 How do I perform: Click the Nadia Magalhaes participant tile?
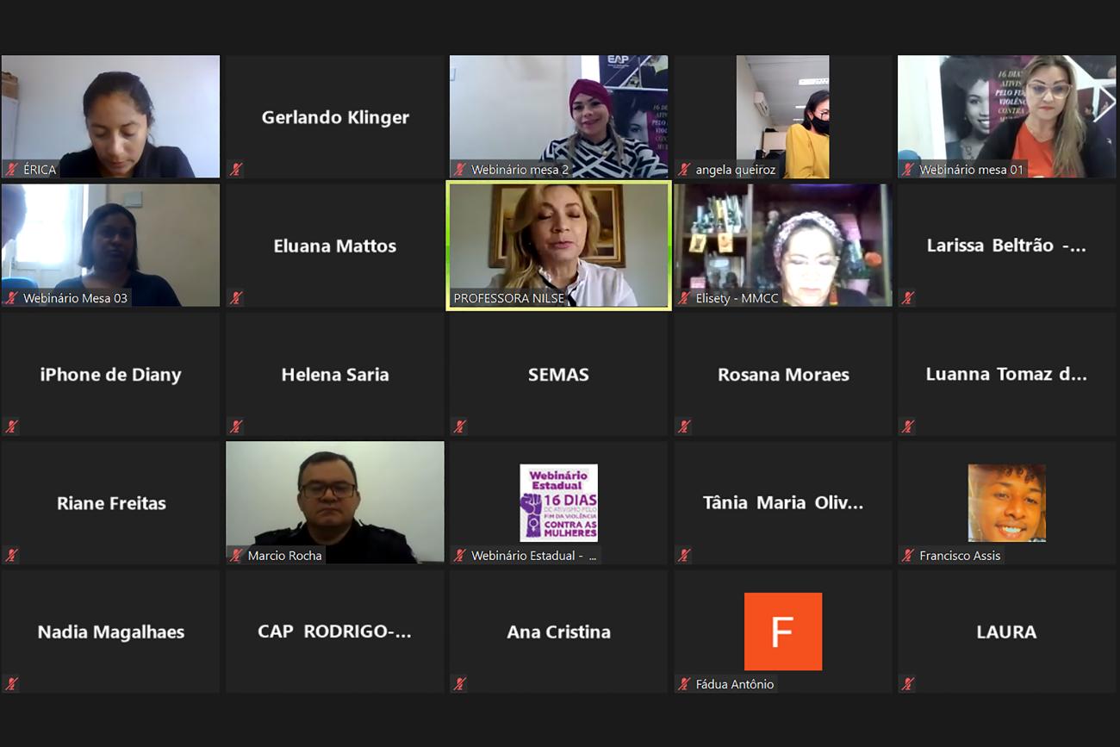110,632
